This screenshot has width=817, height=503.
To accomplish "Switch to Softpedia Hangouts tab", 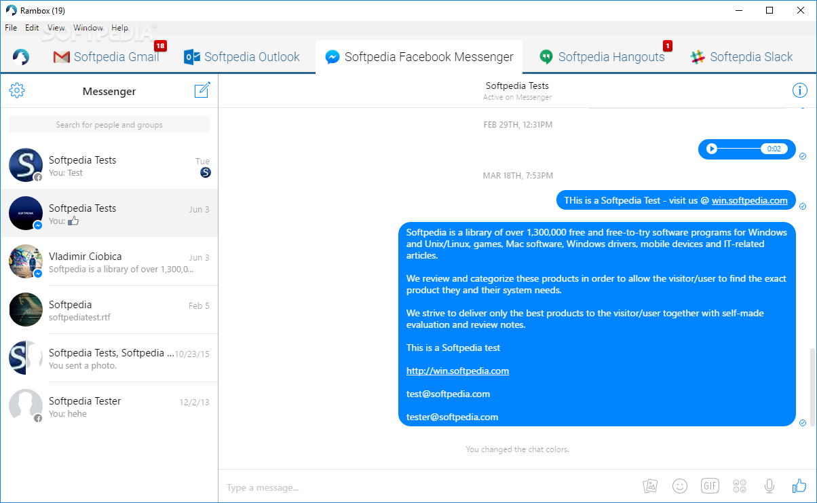I will (x=603, y=57).
